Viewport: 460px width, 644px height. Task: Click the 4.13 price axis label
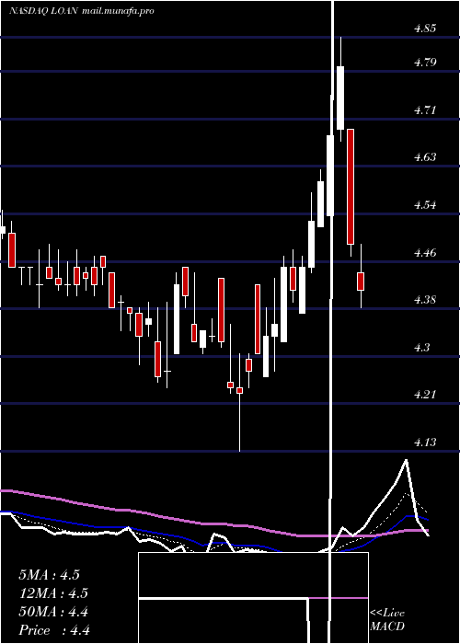coord(425,443)
